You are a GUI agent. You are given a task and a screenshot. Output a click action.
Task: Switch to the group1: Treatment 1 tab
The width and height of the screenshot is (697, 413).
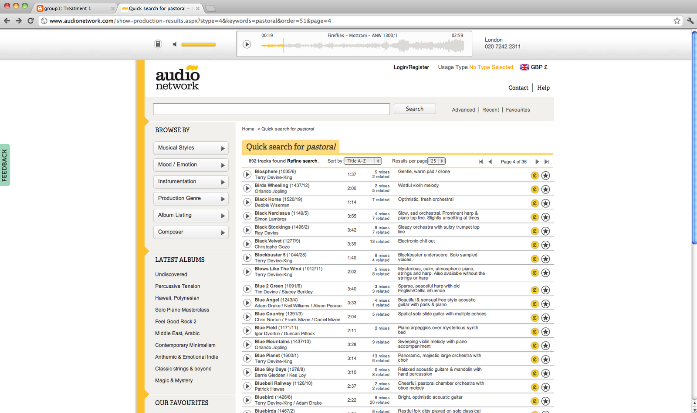click(74, 8)
